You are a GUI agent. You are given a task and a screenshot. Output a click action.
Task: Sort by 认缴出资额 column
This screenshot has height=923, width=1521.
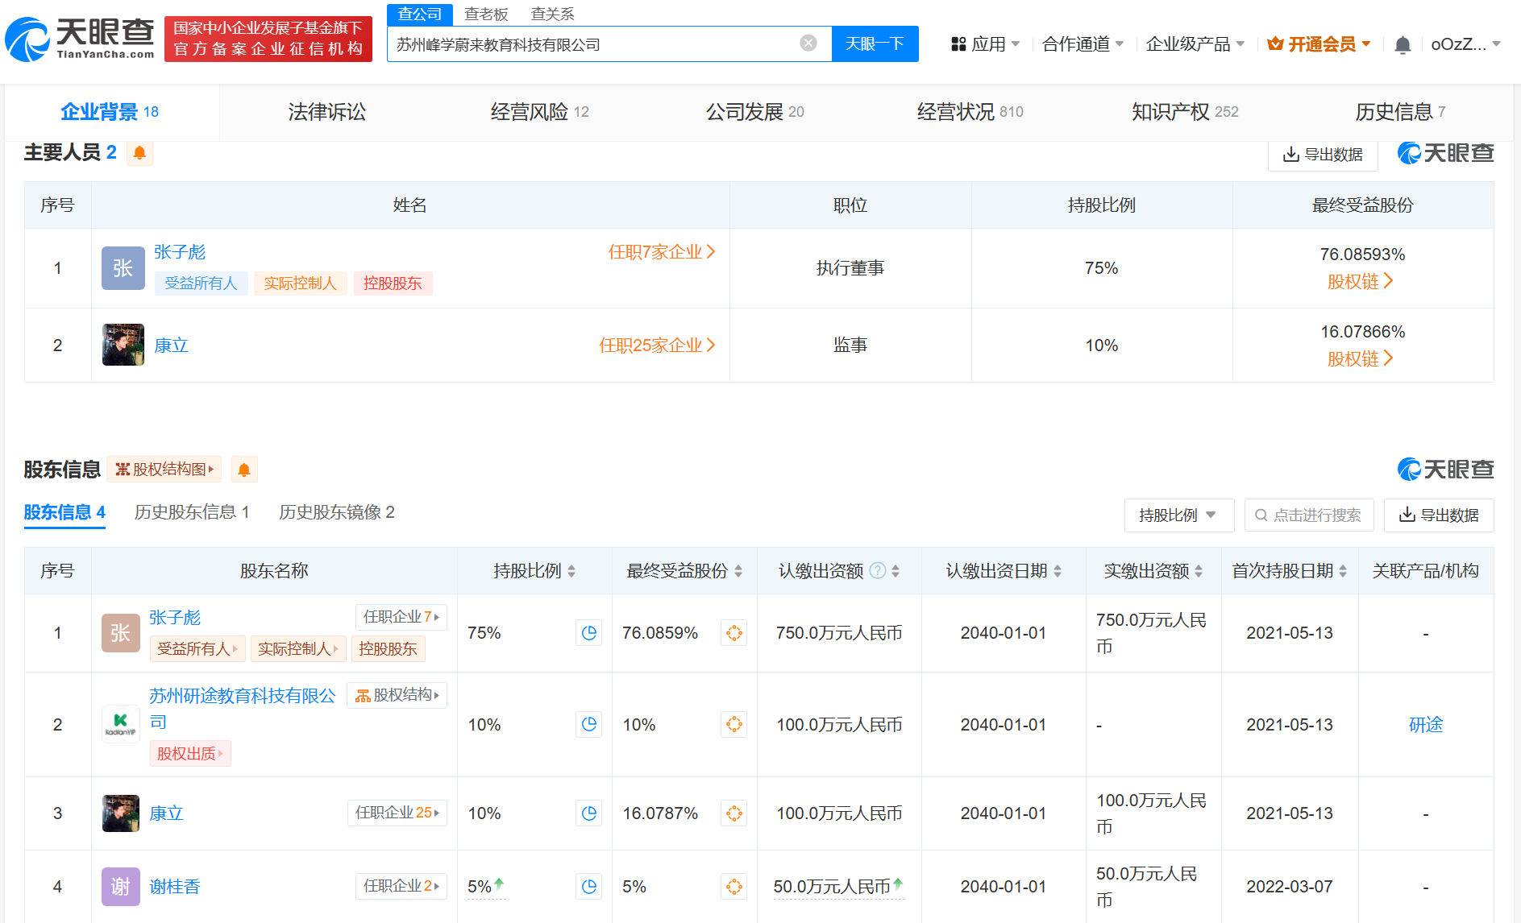(x=896, y=571)
